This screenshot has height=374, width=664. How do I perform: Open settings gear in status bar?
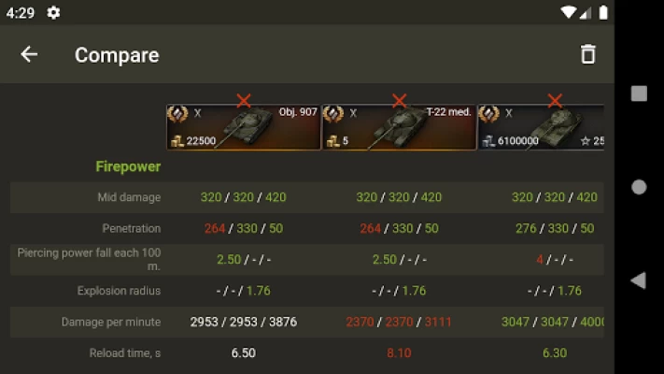pyautogui.click(x=53, y=13)
